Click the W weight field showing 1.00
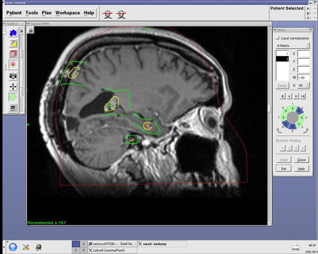The height and width of the screenshot is (254, 318). coord(303,77)
